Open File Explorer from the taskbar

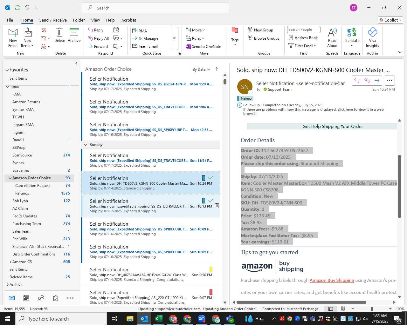click(x=130, y=319)
